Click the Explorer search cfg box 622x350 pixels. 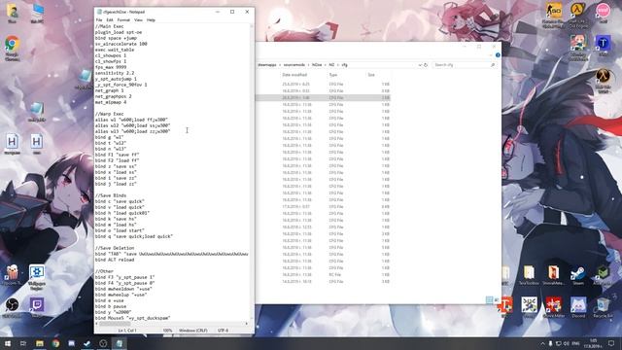464,65
